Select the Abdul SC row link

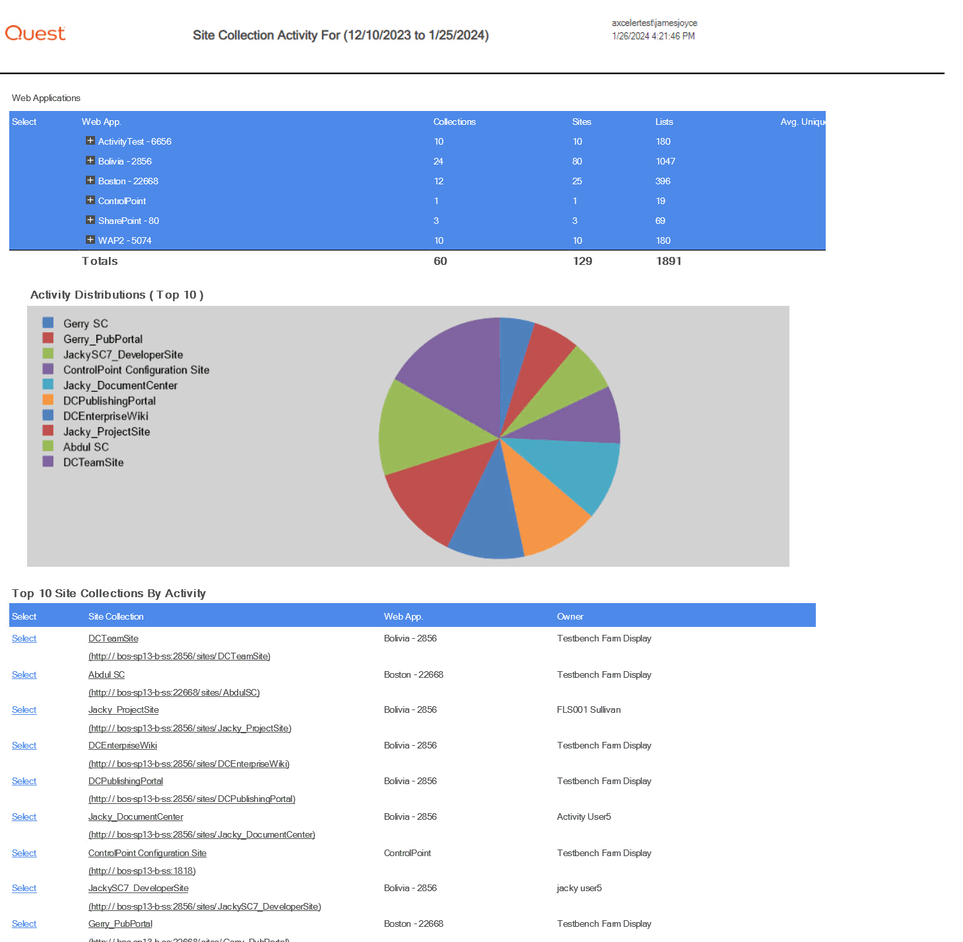tap(24, 674)
